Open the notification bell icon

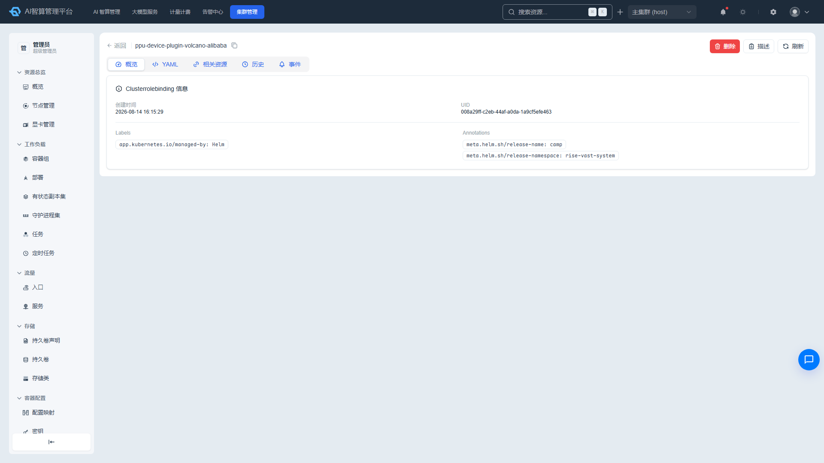click(723, 12)
